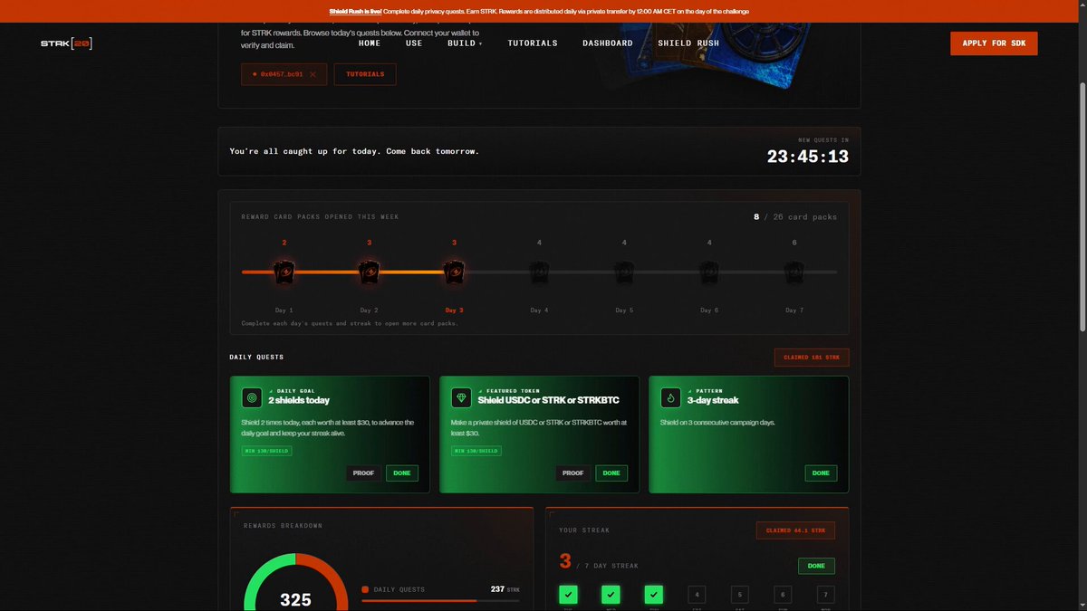Click the DAILY QUESTS progress bar
The width and height of the screenshot is (1087, 611).
coord(440,600)
